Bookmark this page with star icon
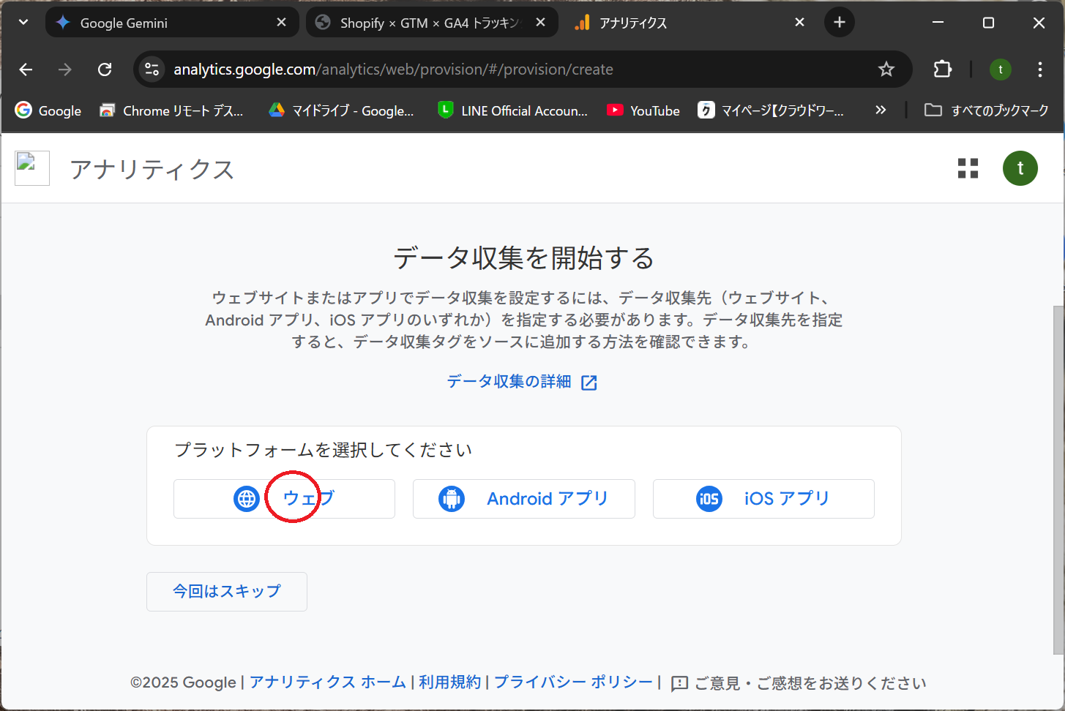This screenshot has width=1065, height=711. point(886,69)
